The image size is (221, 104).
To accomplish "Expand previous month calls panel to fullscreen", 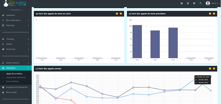I will 210,14.
